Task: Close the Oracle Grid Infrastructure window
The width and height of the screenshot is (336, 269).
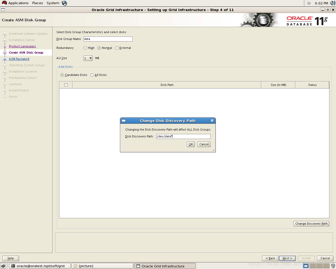Action: pos(333,10)
